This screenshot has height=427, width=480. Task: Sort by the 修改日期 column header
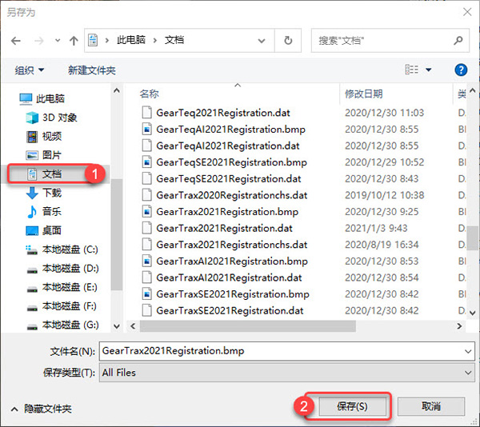(363, 94)
